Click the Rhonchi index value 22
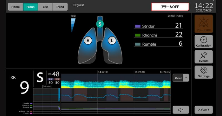The image size is (222, 116). click(179, 34)
